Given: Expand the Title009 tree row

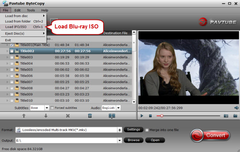Looking at the screenshot, I should click(x=7, y=94).
